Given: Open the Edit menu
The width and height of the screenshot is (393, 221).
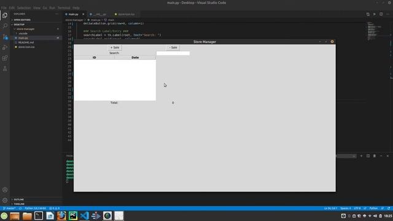Looking at the screenshot, I should [12, 8].
